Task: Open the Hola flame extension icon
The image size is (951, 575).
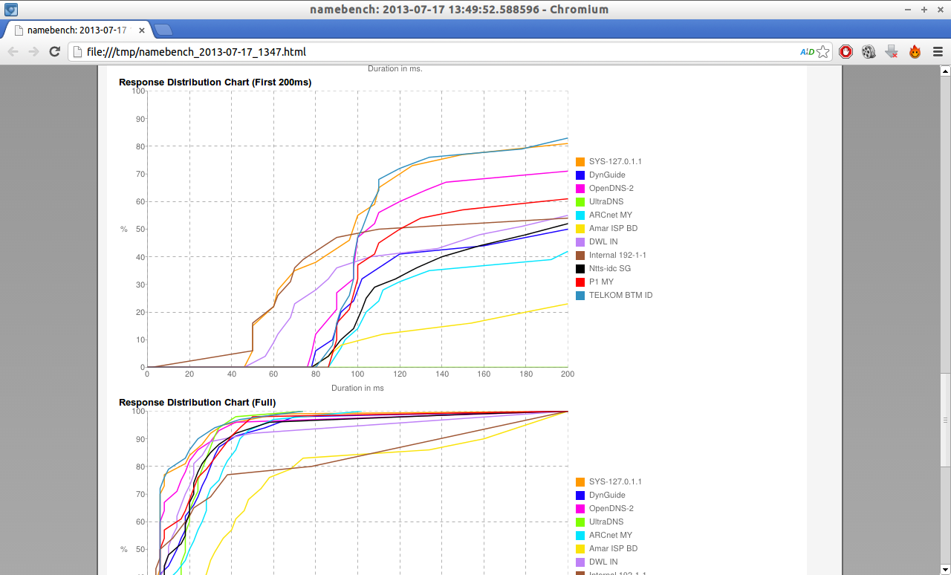Action: 915,52
